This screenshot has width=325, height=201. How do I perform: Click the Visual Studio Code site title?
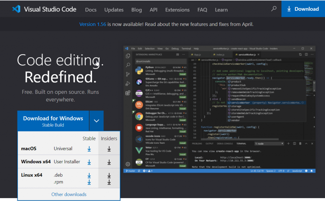(x=50, y=9)
